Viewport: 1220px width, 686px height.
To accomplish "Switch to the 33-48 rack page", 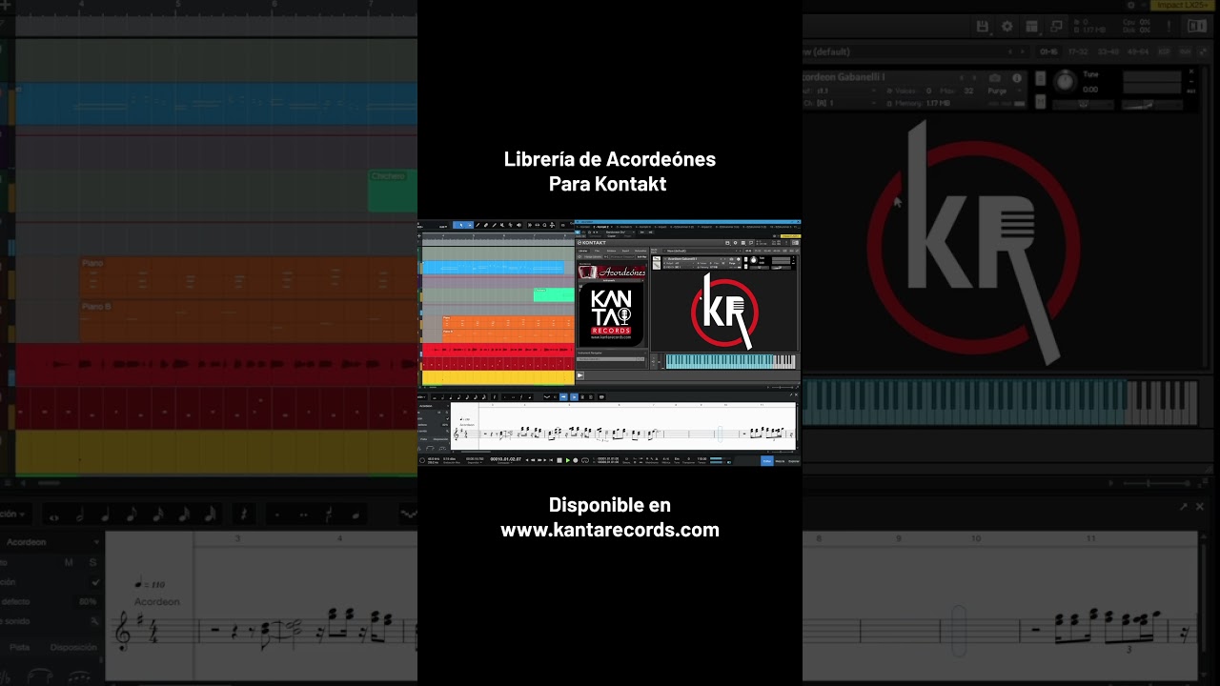I will pos(1109,51).
